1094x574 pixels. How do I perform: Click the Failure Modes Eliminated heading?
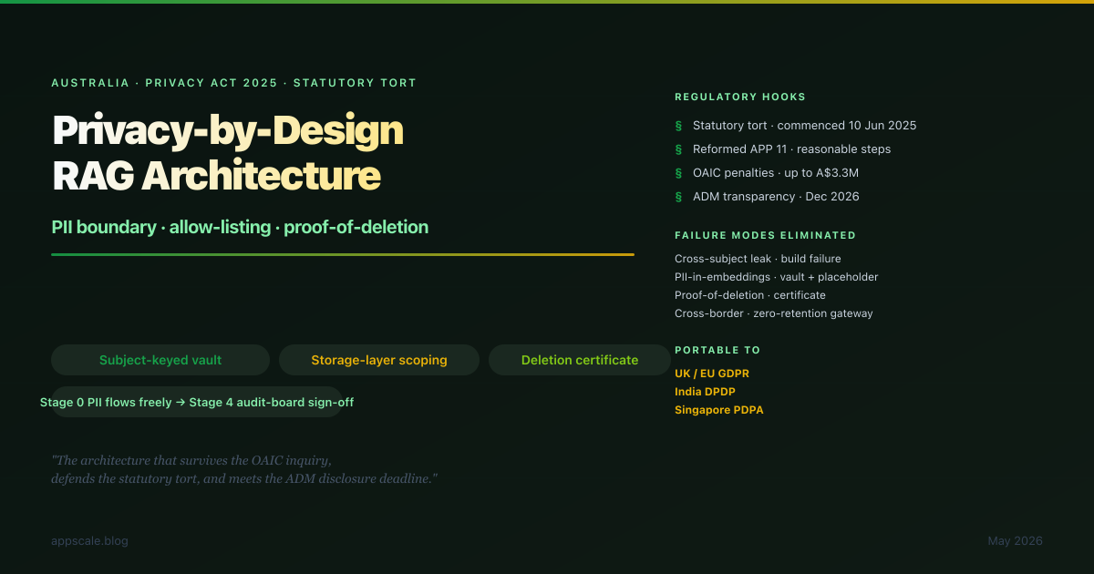pyautogui.click(x=765, y=235)
